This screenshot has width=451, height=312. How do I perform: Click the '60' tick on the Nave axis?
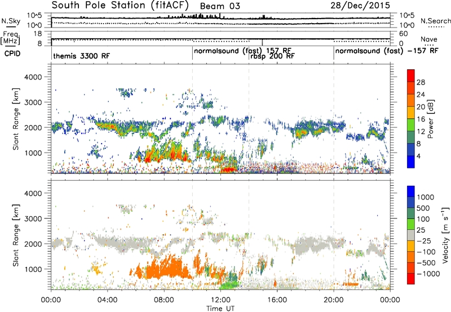click(x=404, y=34)
